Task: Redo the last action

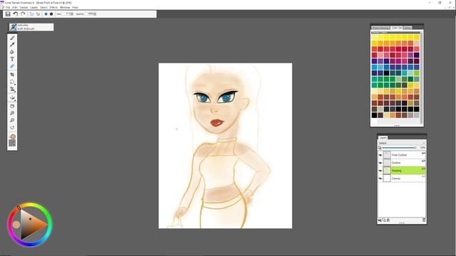Action: click(23, 14)
